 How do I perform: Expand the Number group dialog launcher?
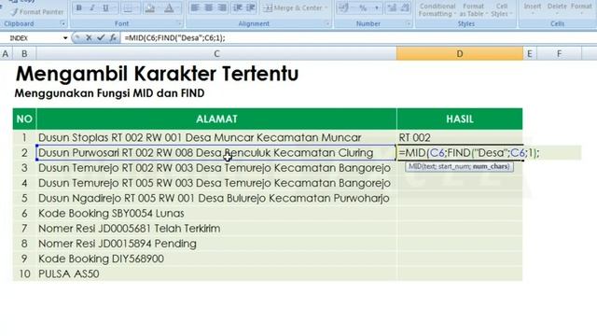[409, 23]
